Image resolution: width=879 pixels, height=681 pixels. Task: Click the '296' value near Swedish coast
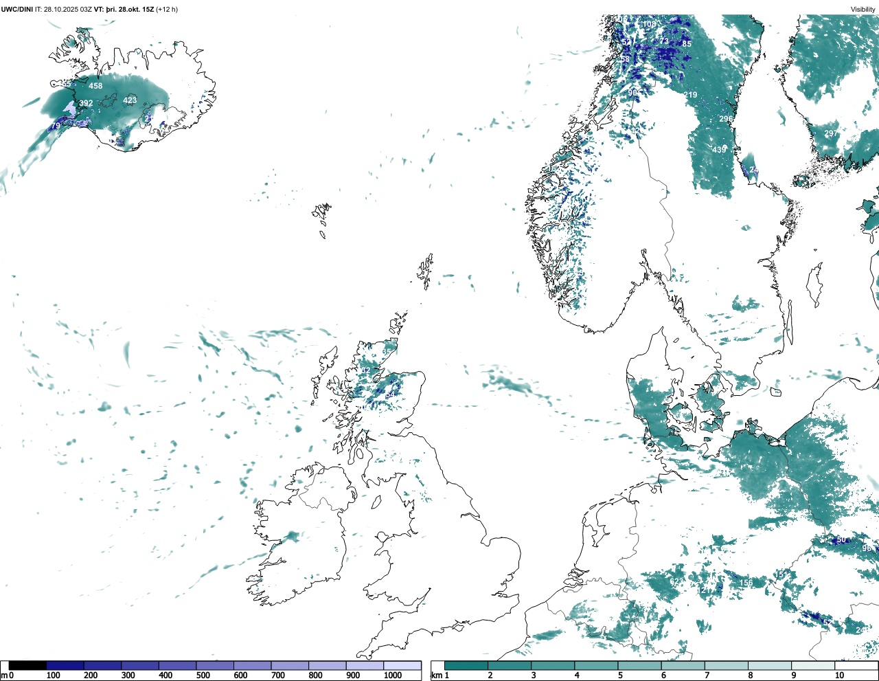(726, 119)
